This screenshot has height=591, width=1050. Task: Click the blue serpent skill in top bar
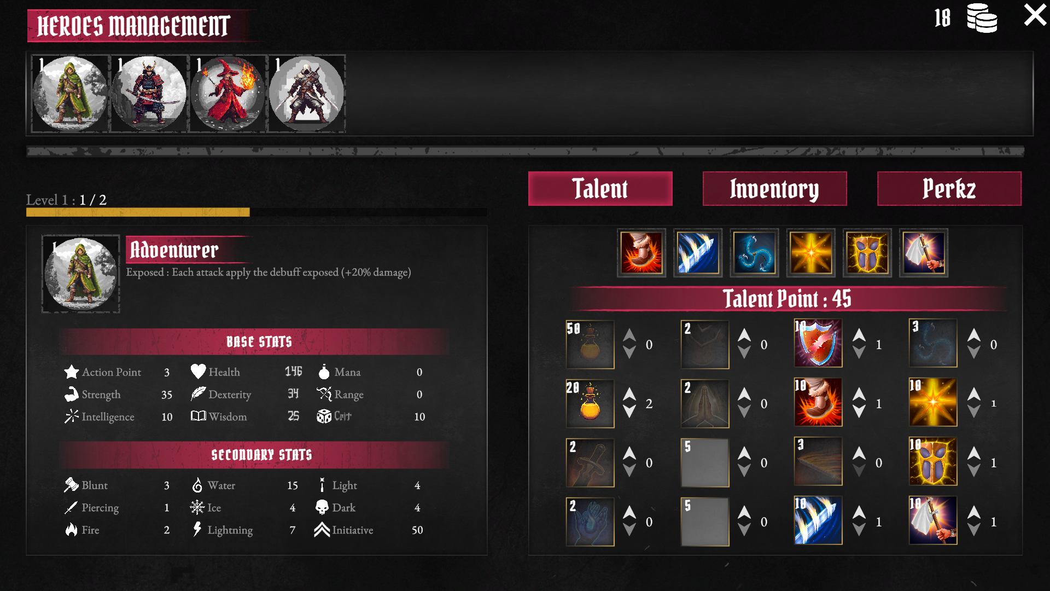coord(755,253)
